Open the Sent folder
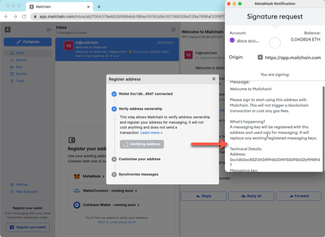This screenshot has height=237, width=325. (x=28, y=67)
